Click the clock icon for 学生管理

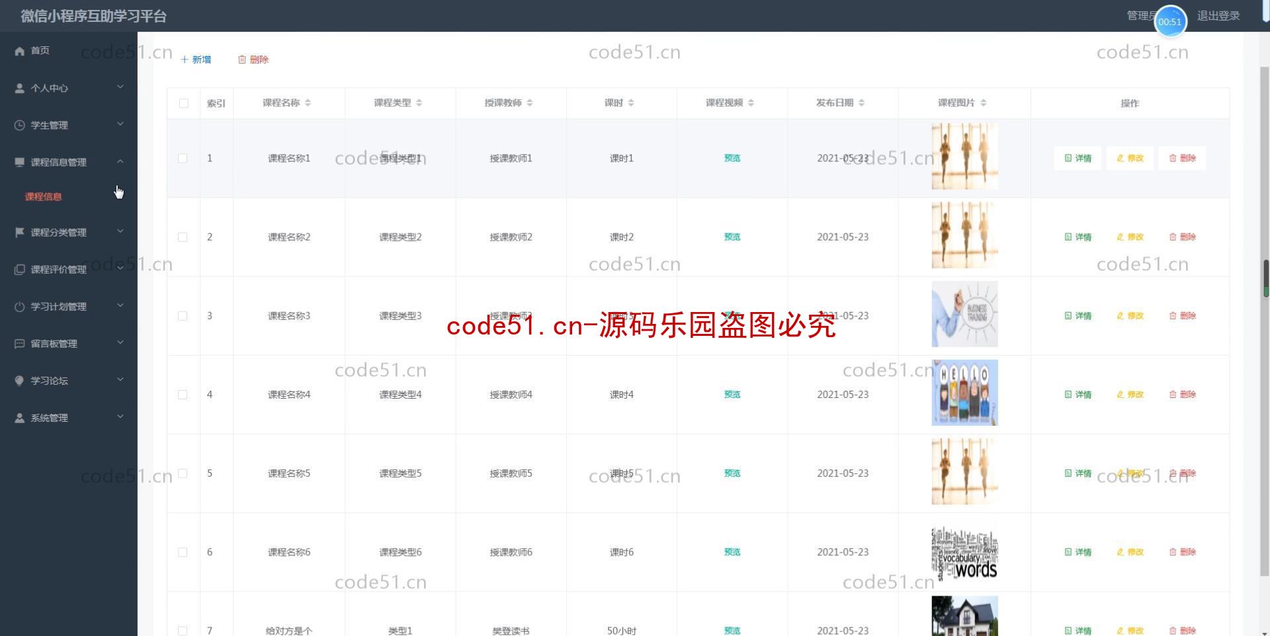pyautogui.click(x=20, y=125)
